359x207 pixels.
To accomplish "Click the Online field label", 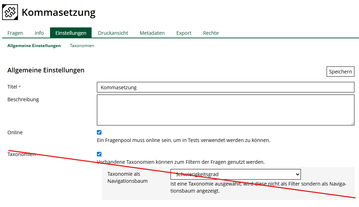I will pos(15,132).
